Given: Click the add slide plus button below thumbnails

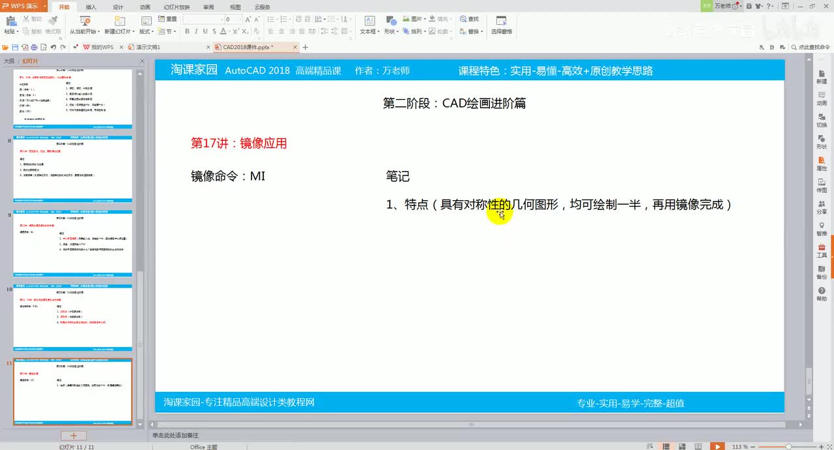Looking at the screenshot, I should click(x=74, y=436).
